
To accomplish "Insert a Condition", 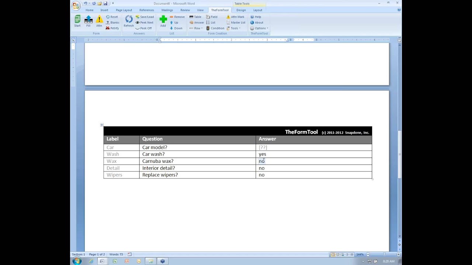I will pos(215,28).
